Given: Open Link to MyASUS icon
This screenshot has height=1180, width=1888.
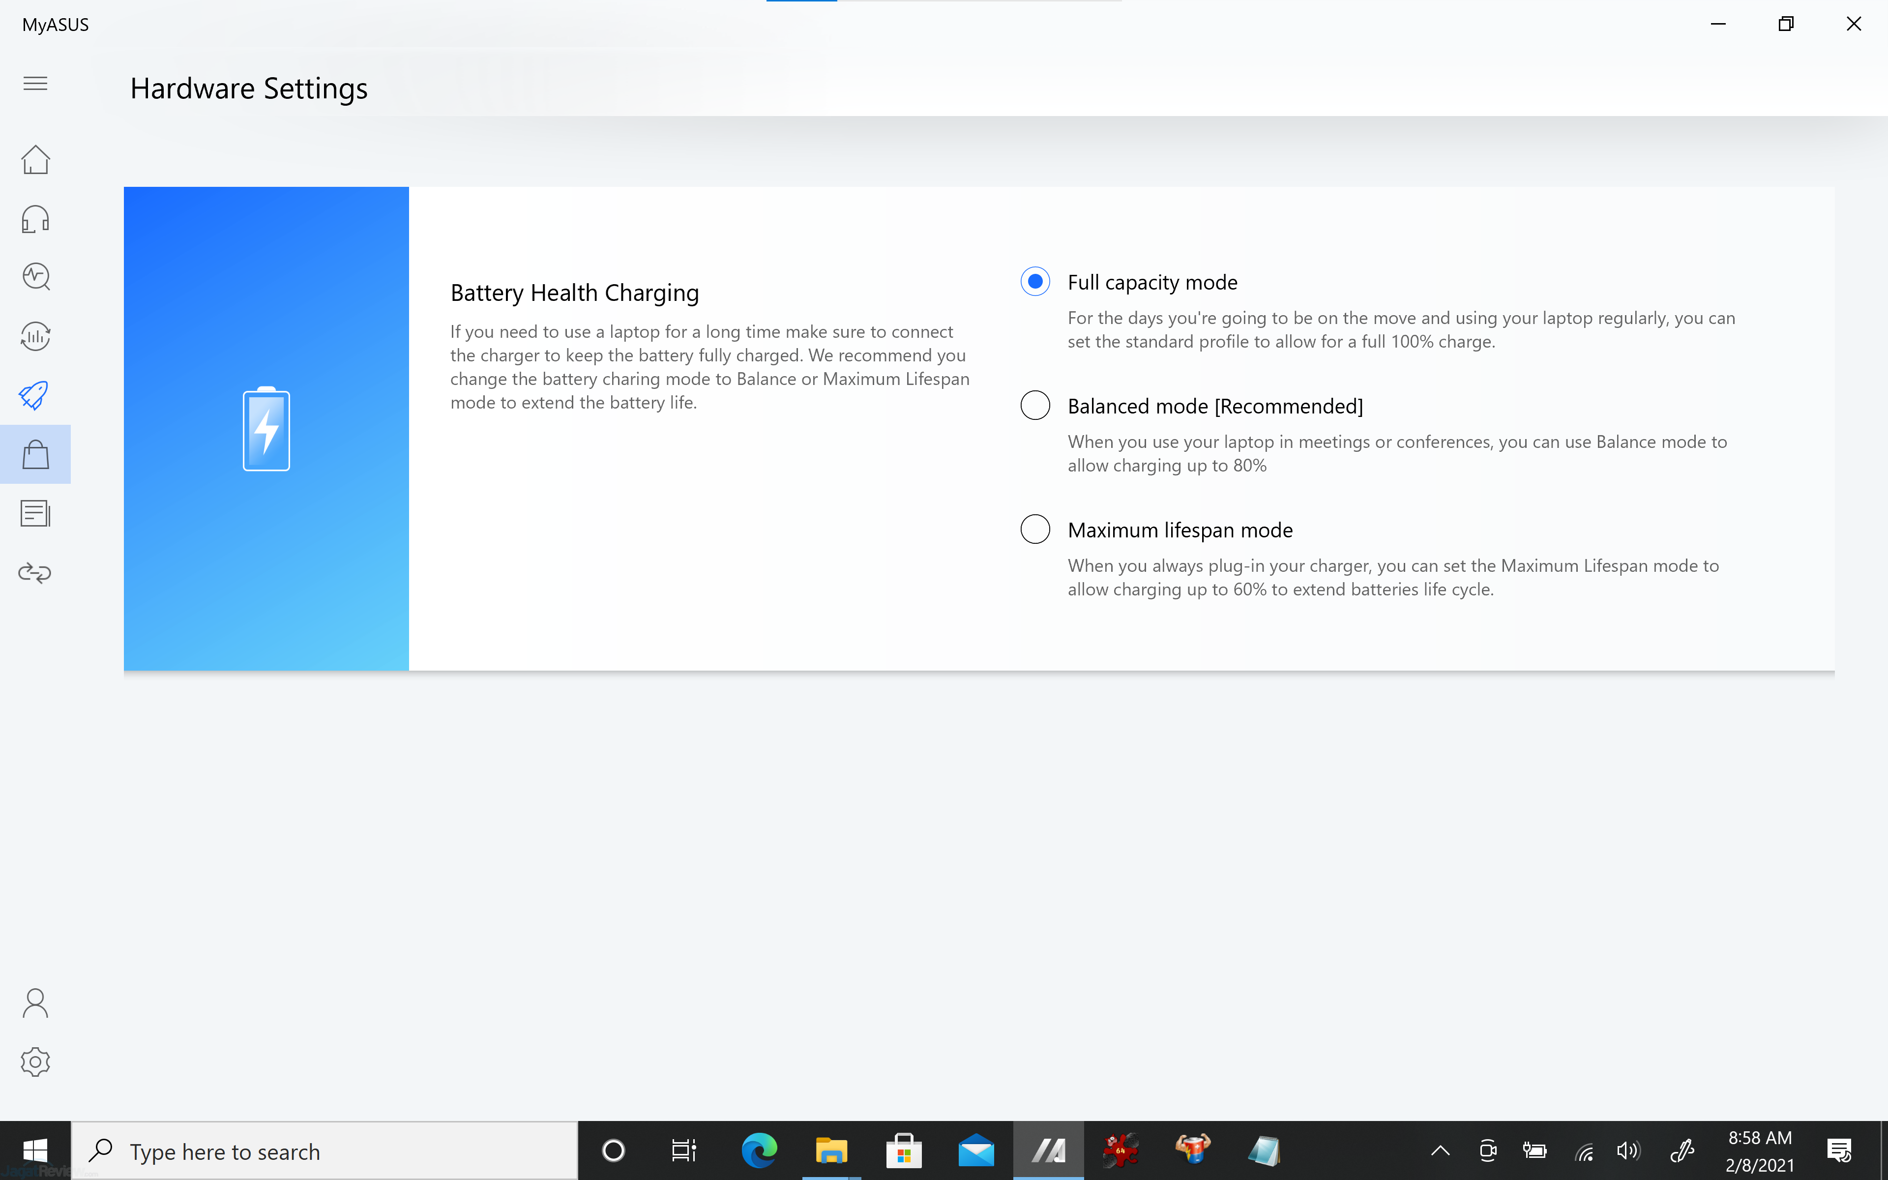Looking at the screenshot, I should click(35, 573).
